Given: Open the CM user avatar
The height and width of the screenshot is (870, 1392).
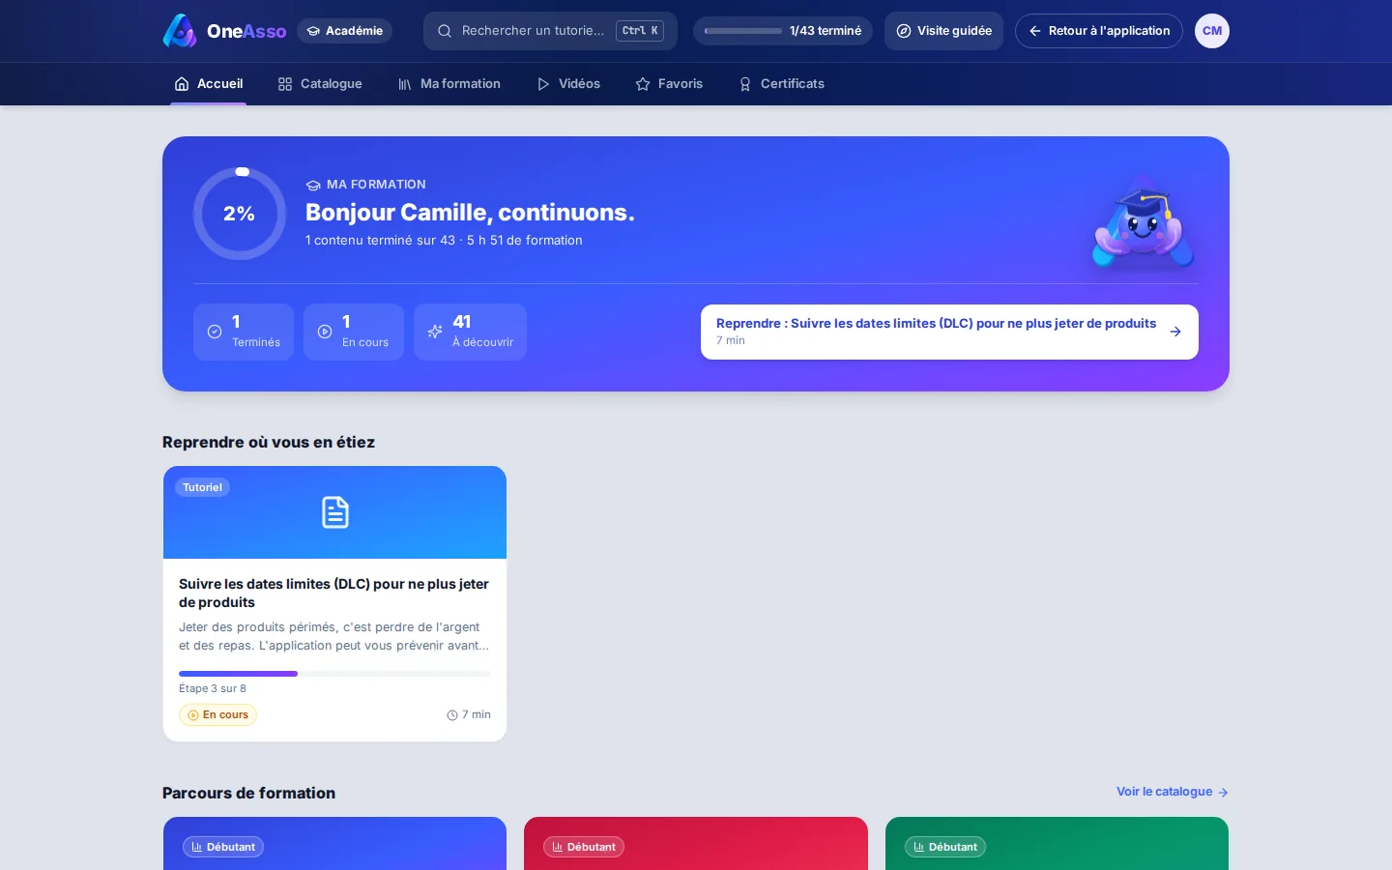Looking at the screenshot, I should tap(1212, 31).
